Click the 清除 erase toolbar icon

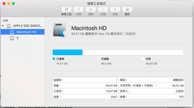(91, 9)
